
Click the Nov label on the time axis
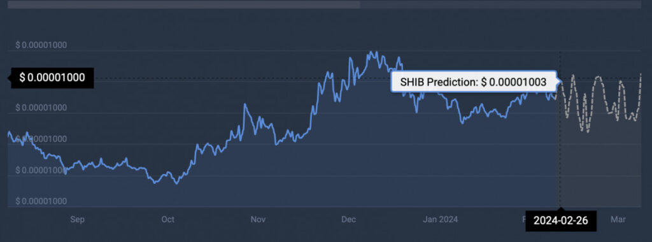tap(259, 219)
